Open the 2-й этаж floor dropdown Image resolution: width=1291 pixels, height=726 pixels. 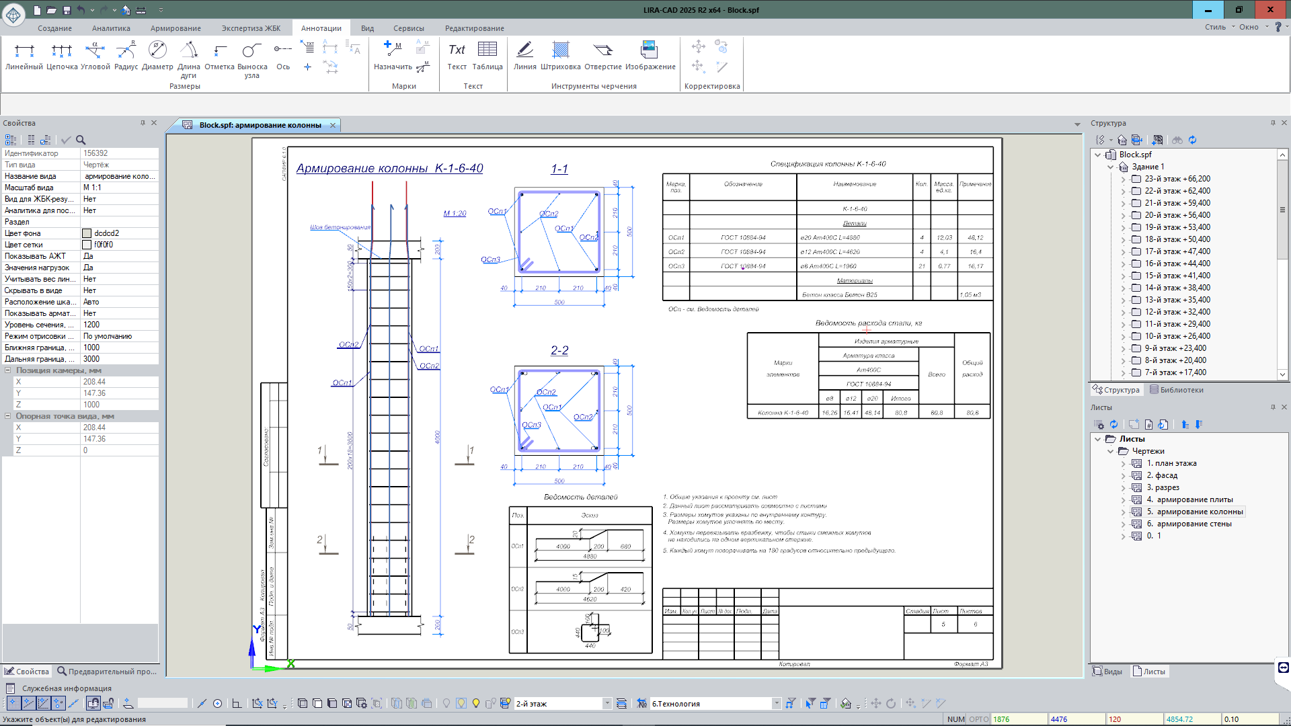click(x=607, y=703)
